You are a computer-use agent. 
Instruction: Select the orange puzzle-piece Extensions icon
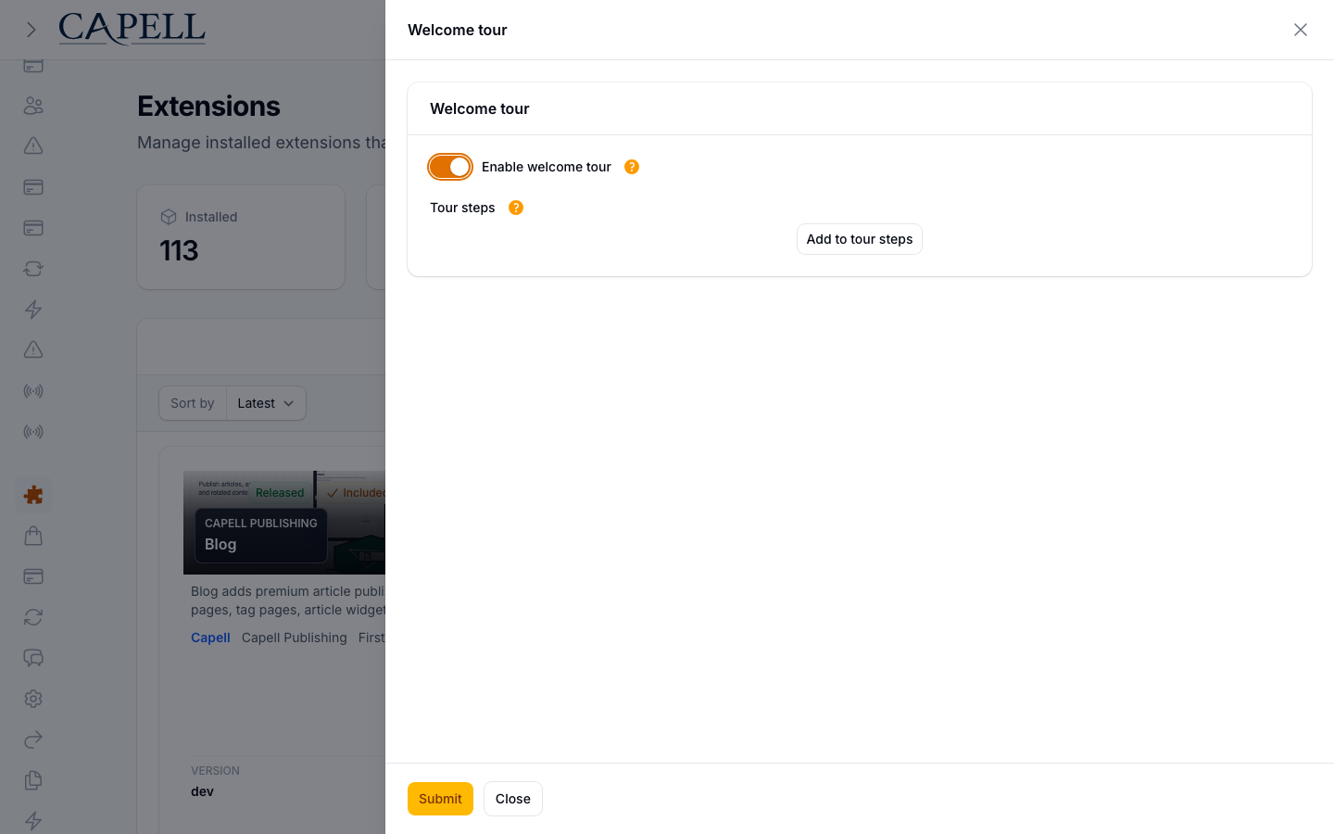pos(33,495)
